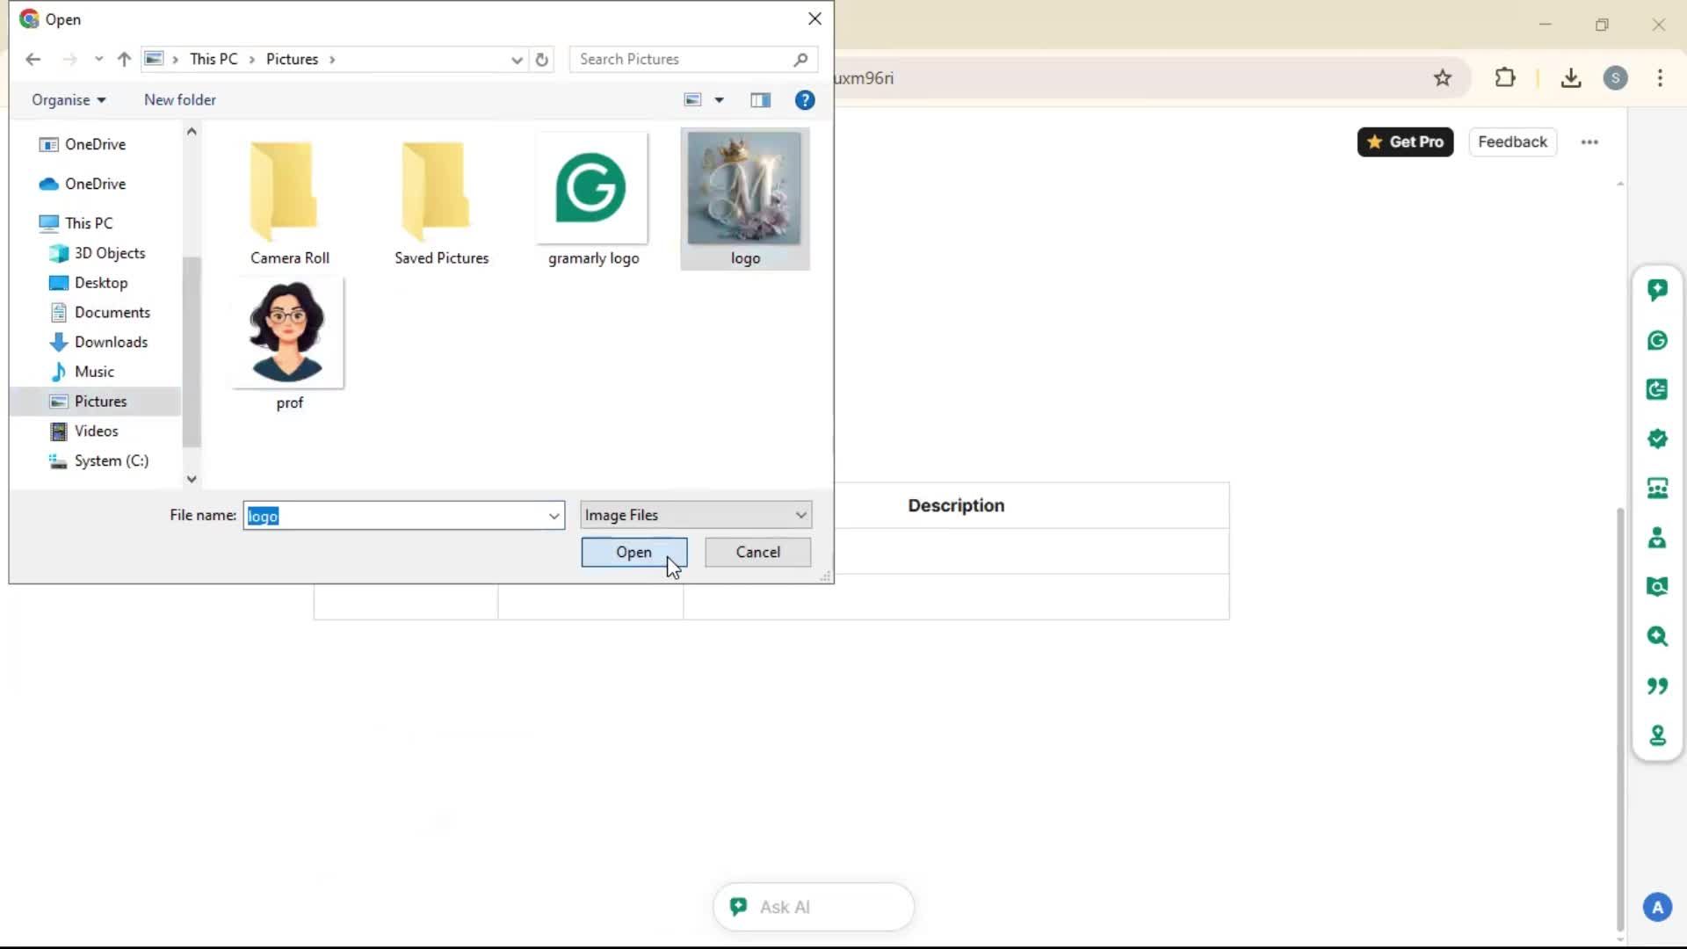This screenshot has width=1687, height=949.
Task: Select Desktop in the navigation pane
Action: point(101,283)
